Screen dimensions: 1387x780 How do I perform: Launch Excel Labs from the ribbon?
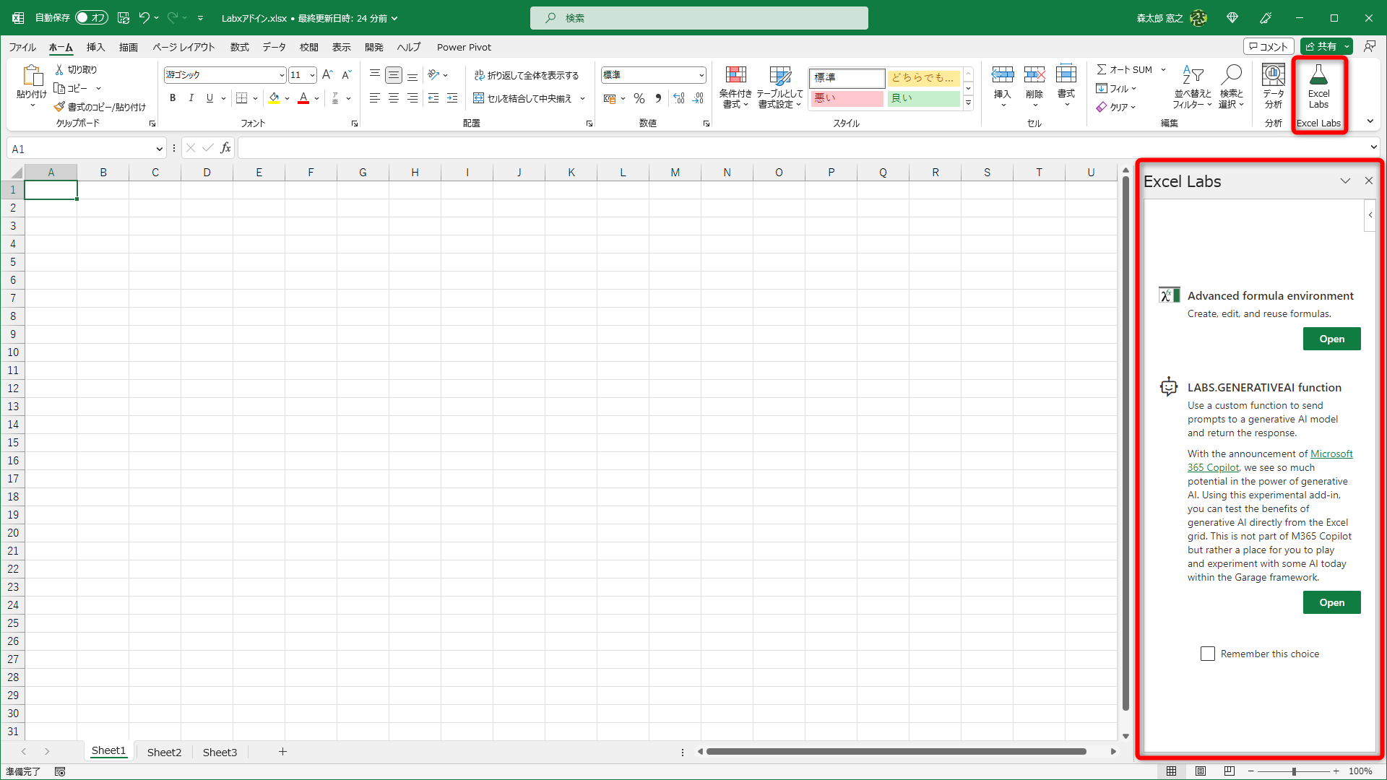pos(1319,84)
